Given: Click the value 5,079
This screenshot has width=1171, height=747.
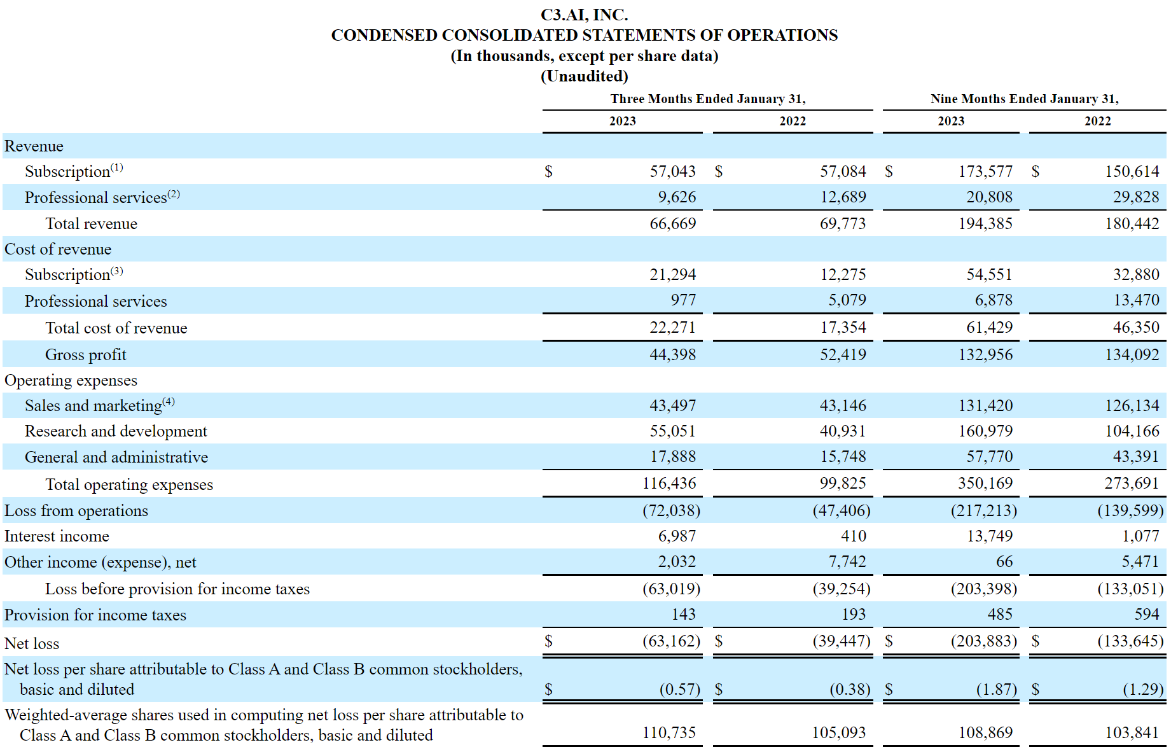Looking at the screenshot, I should click(x=847, y=300).
